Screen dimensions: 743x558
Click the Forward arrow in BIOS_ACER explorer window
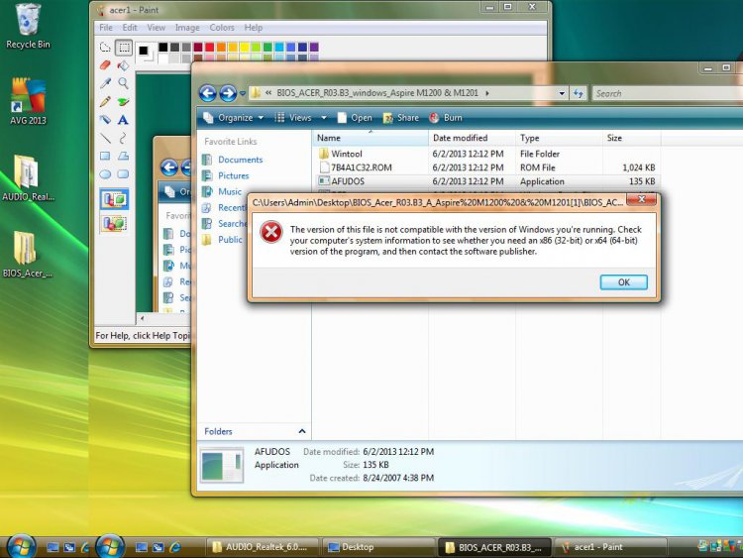tap(228, 93)
